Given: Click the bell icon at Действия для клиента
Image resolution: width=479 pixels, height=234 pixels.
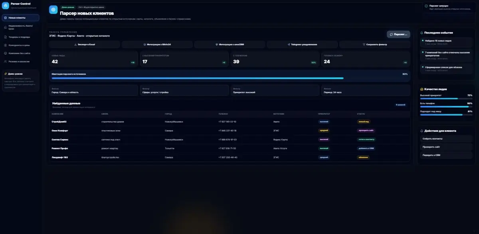Looking at the screenshot, I should pos(422,131).
